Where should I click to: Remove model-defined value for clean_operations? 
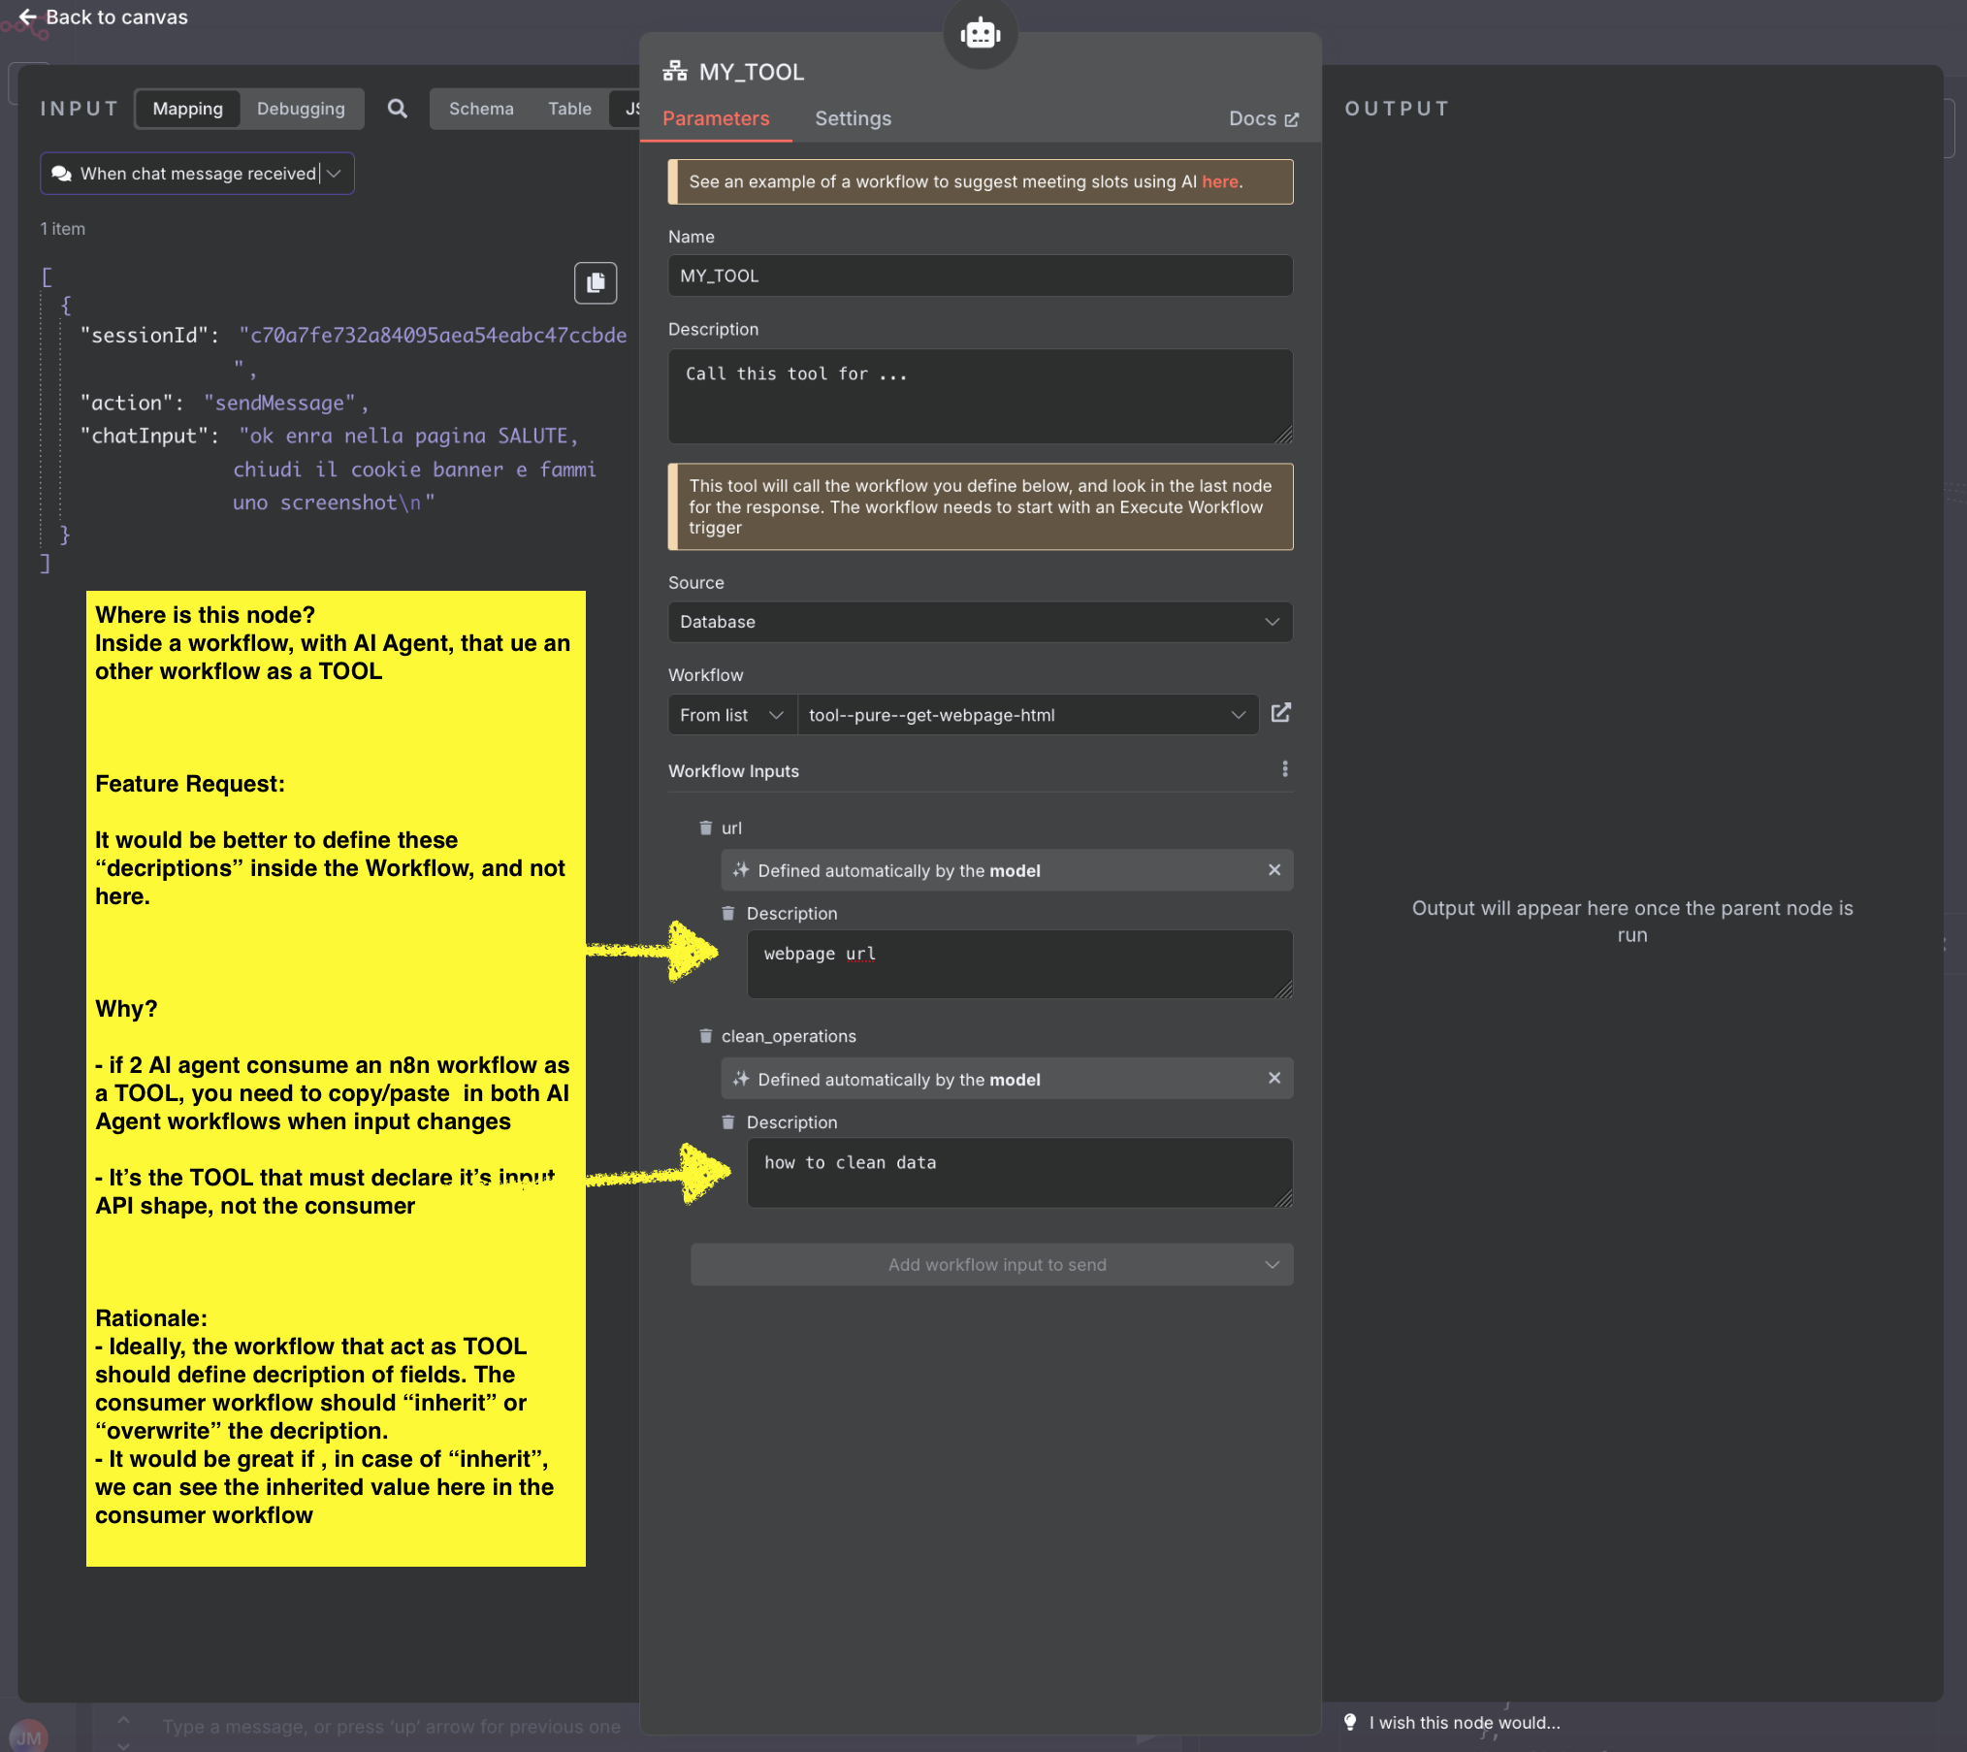pos(1274,1078)
